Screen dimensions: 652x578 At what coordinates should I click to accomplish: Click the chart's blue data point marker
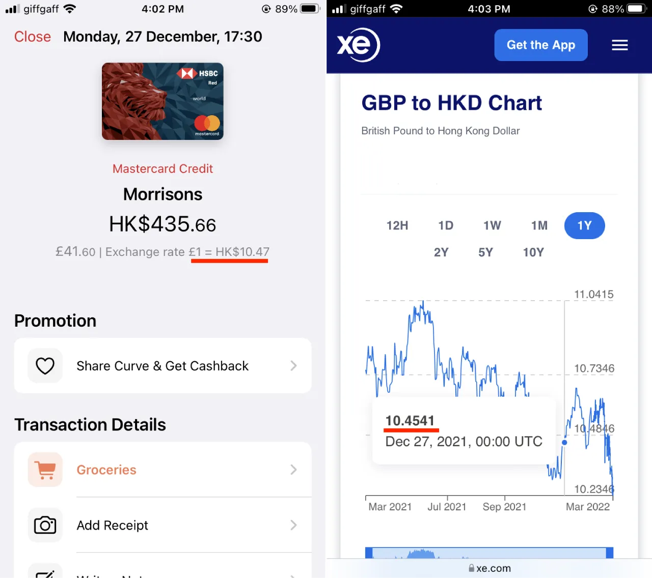click(x=564, y=443)
